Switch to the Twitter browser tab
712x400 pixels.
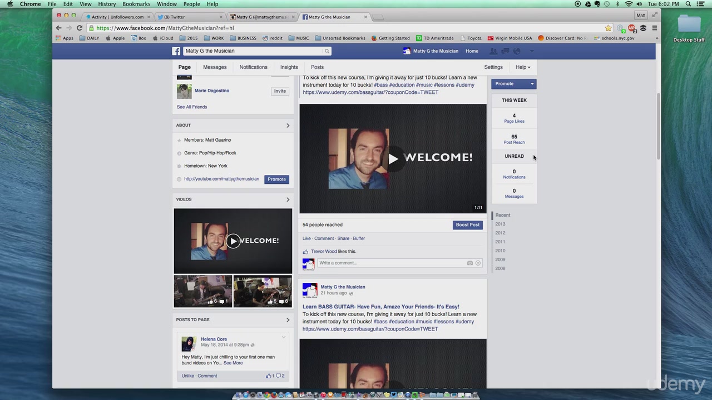189,17
